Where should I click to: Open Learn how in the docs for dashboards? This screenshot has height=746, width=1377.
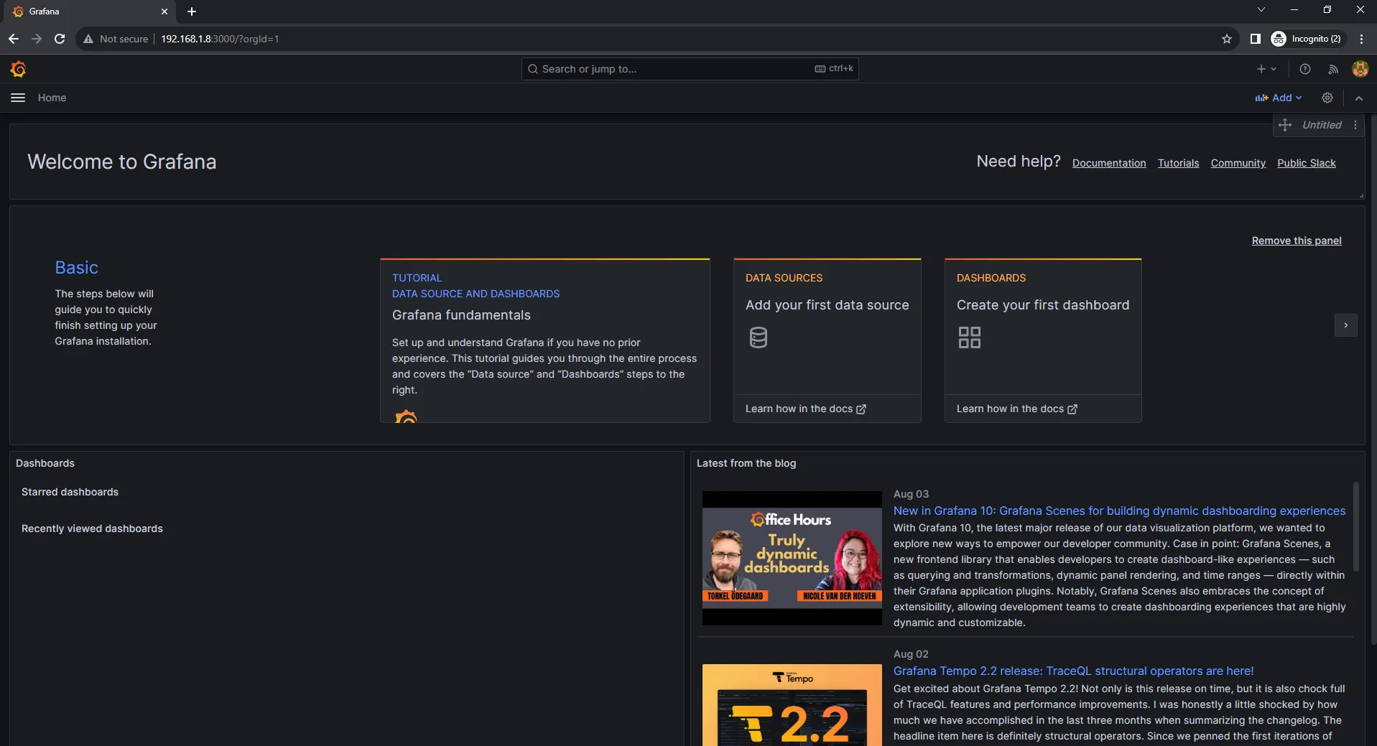[x=1016, y=409]
